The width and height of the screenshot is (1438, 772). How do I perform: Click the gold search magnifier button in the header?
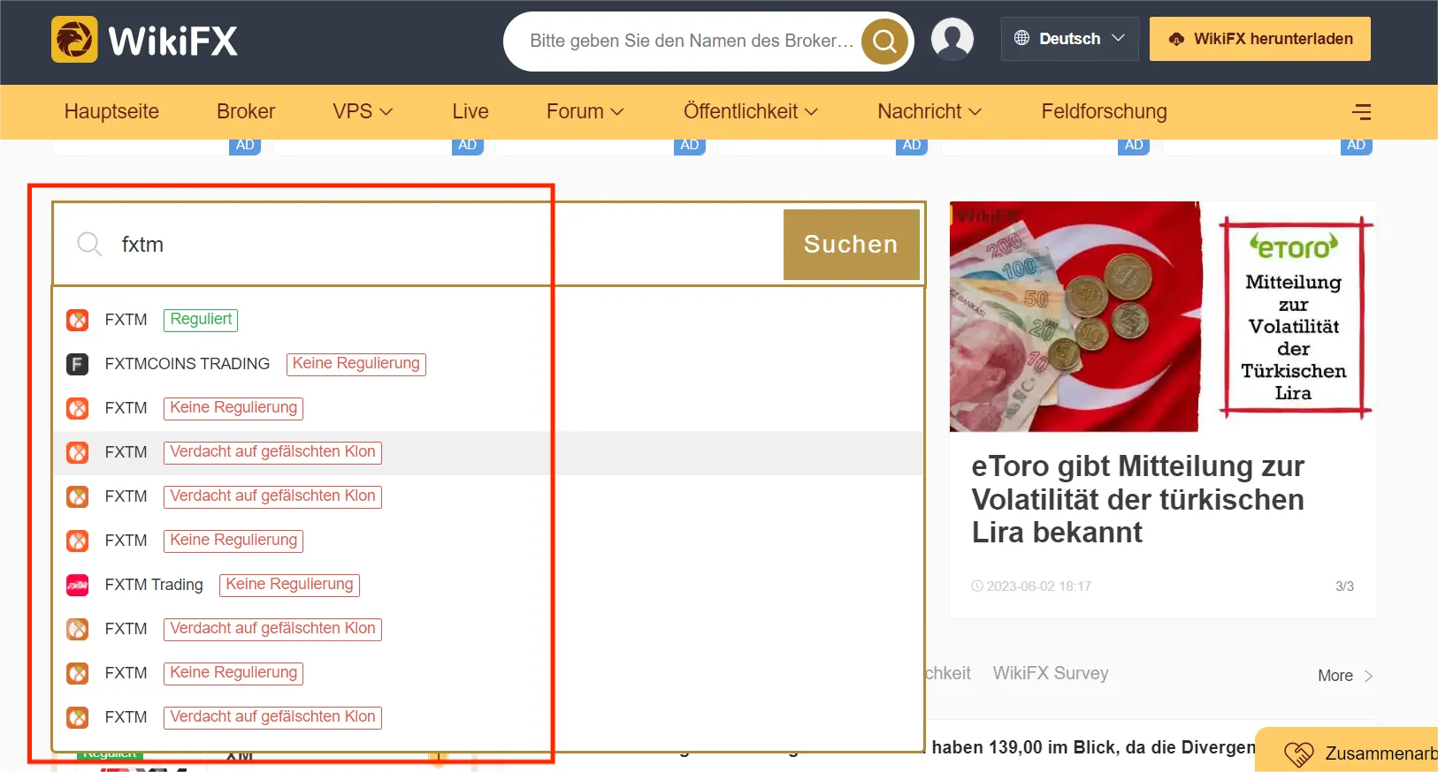pyautogui.click(x=884, y=42)
